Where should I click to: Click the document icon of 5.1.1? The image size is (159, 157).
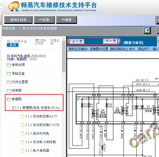(x=22, y=116)
